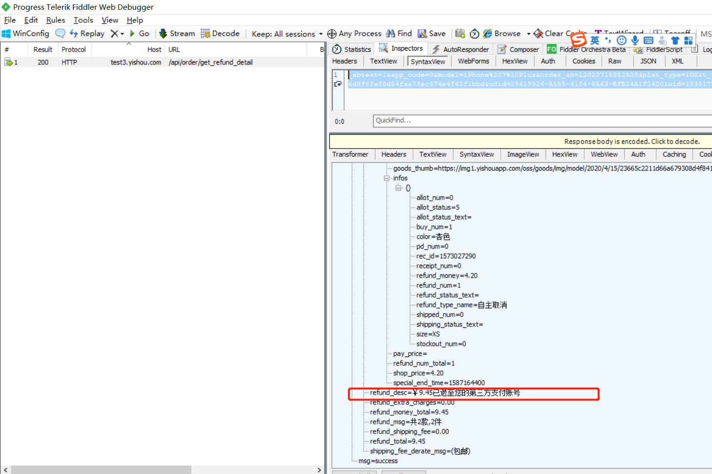Screen dimensions: 712x474
Task: Click Sogou voice input microphone icon
Action: pyautogui.click(x=635, y=40)
